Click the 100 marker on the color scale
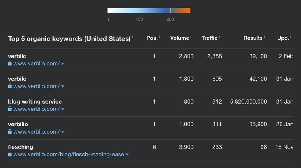The height and width of the screenshot is (168, 301). click(139, 10)
